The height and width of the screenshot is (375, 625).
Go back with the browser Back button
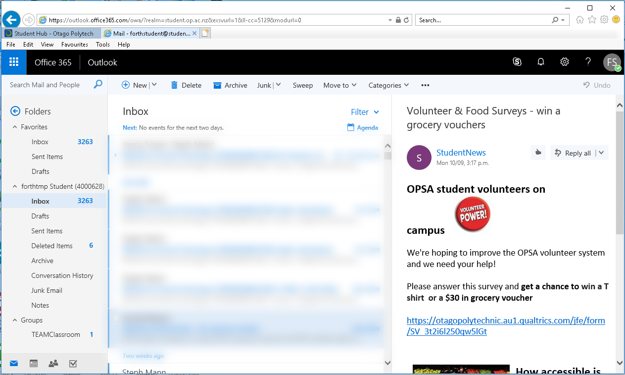[x=11, y=20]
